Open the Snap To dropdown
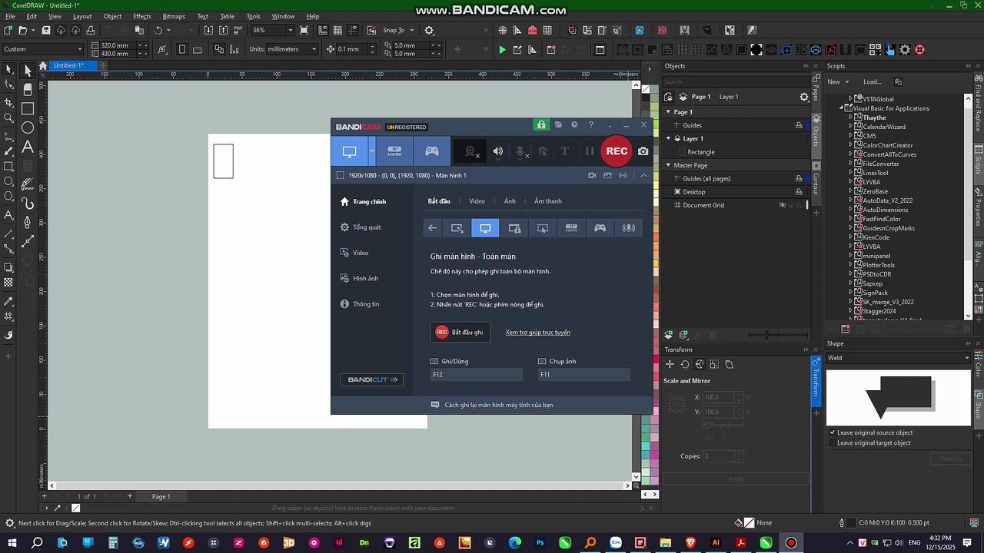This screenshot has width=984, height=553. coord(412,30)
